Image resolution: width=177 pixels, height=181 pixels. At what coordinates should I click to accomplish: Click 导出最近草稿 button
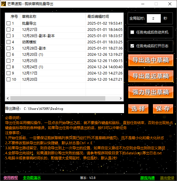coord(151,76)
